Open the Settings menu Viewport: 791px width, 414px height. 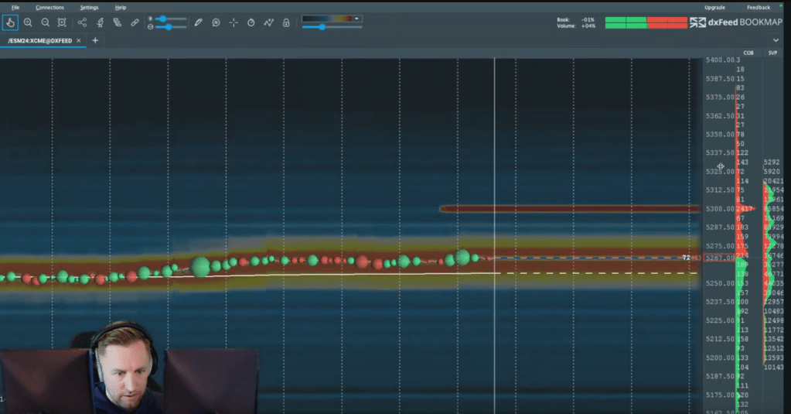click(89, 7)
